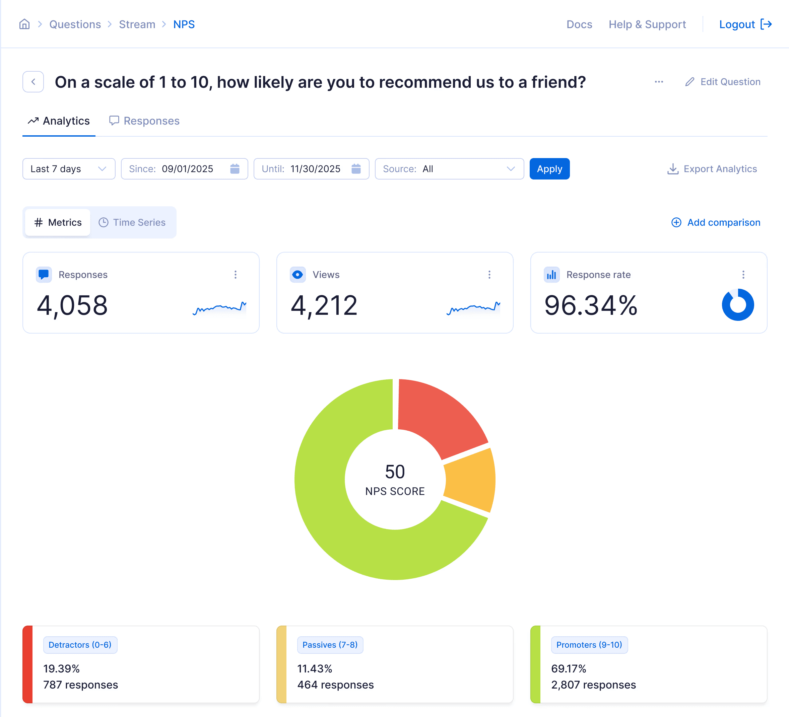Viewport: 789px width, 717px height.
Task: Click the home icon in breadcrumb
Action: pos(24,24)
